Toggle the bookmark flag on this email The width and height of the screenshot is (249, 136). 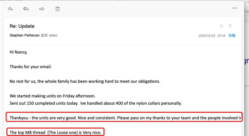[x=230, y=26]
